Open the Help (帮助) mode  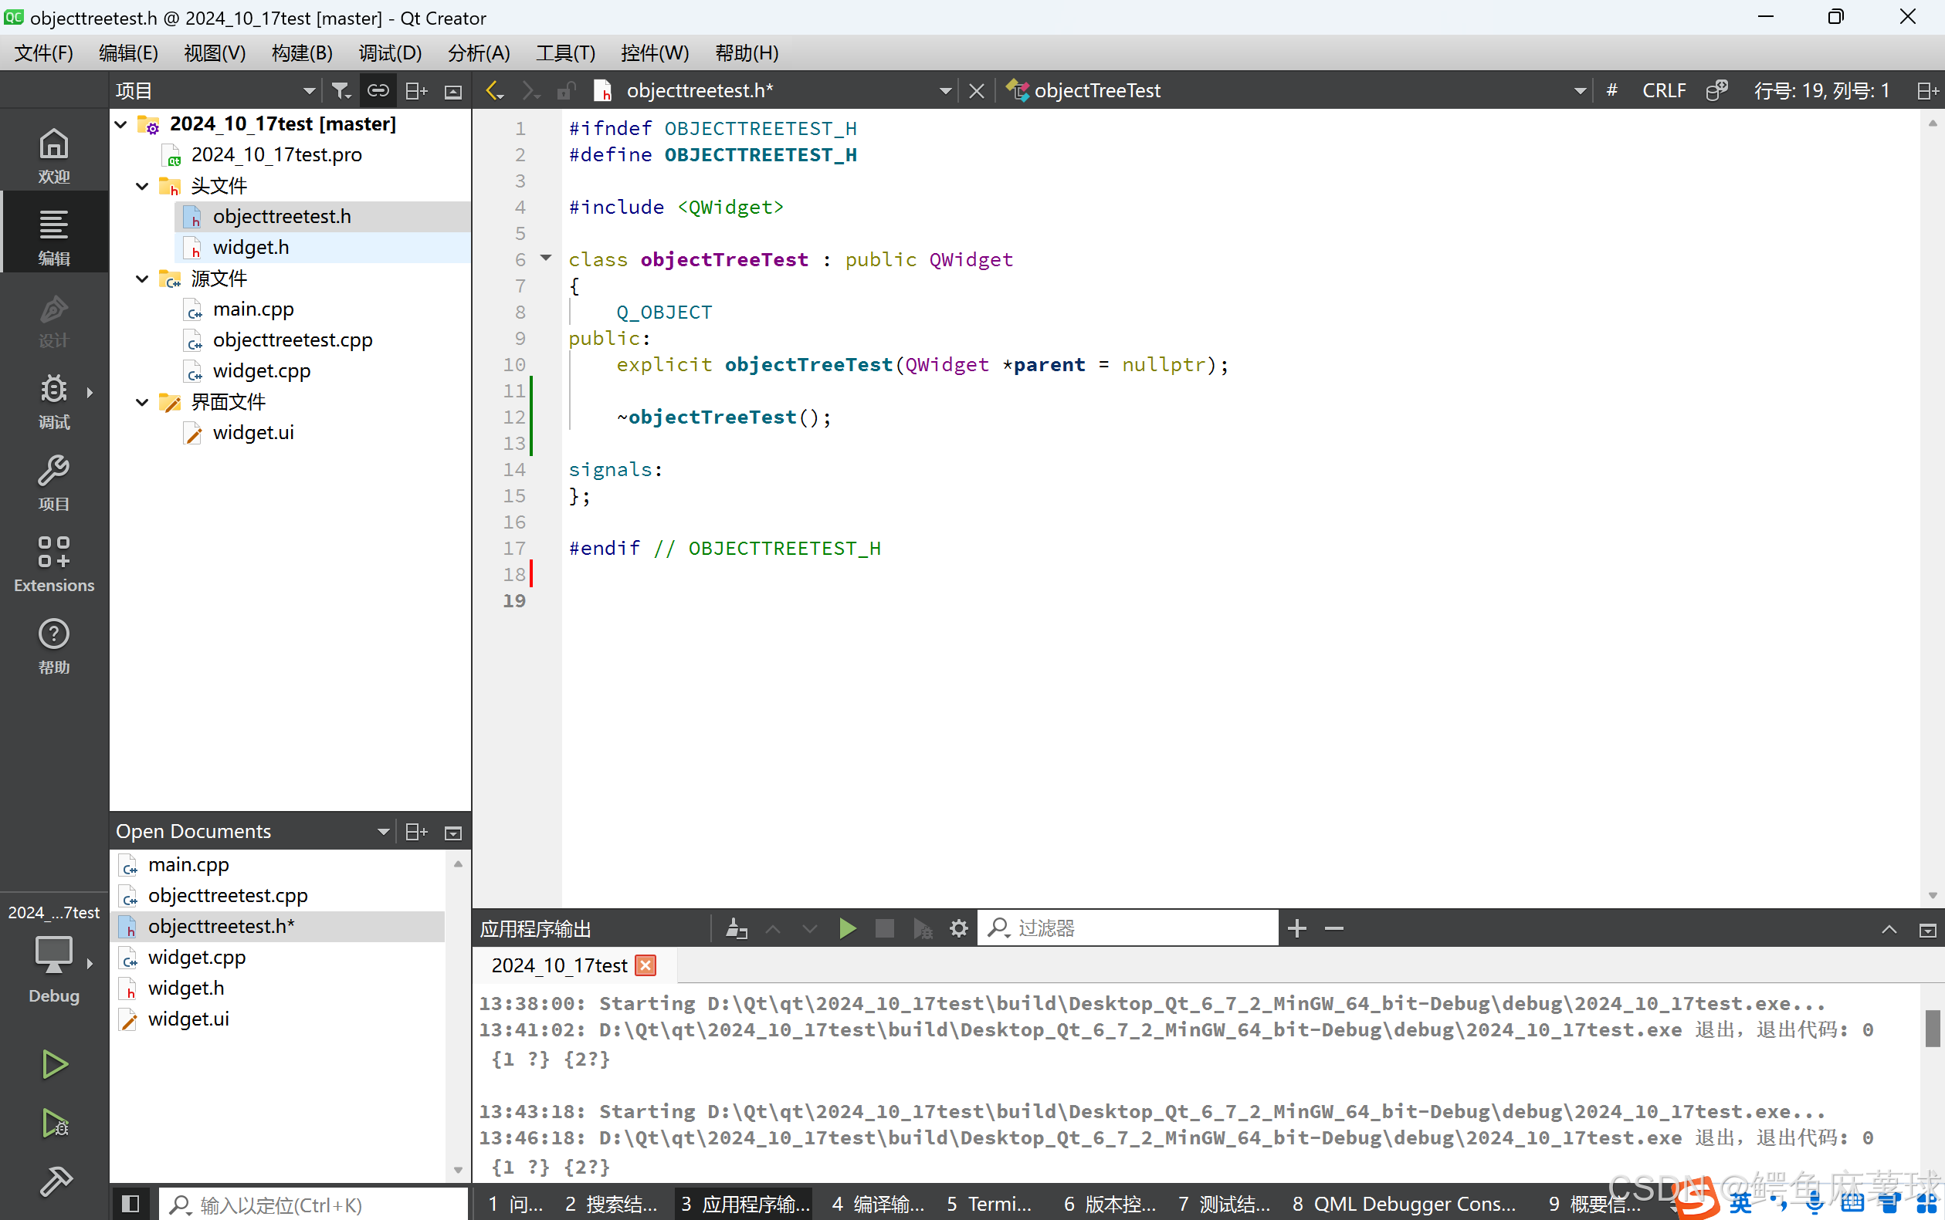54,646
